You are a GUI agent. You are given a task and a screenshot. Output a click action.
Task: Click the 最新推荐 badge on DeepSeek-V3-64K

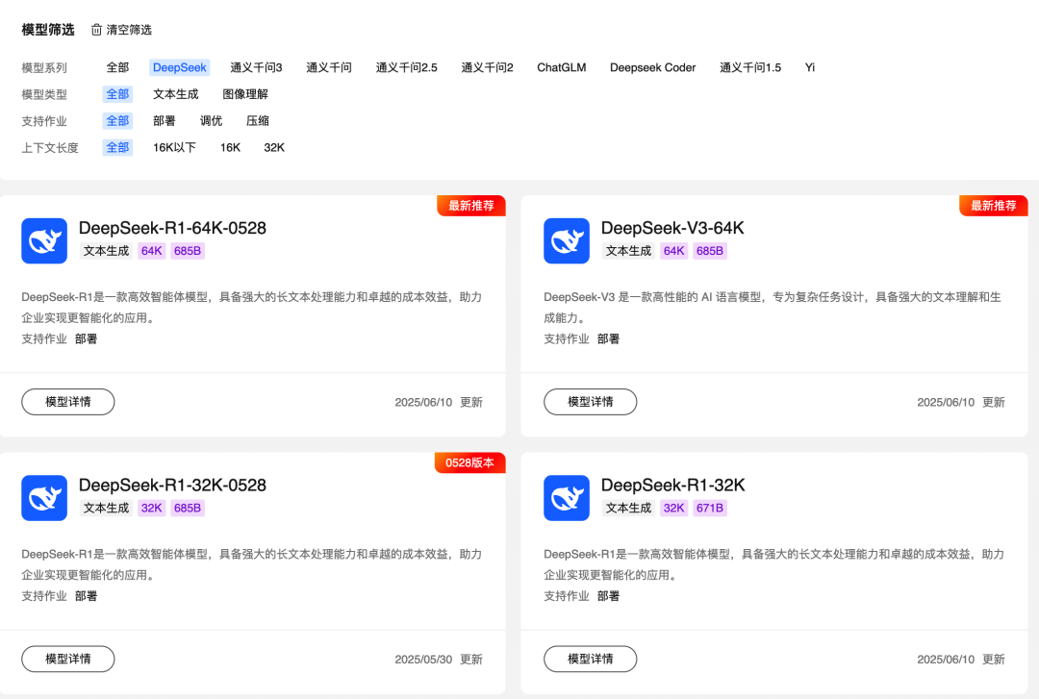(x=993, y=206)
